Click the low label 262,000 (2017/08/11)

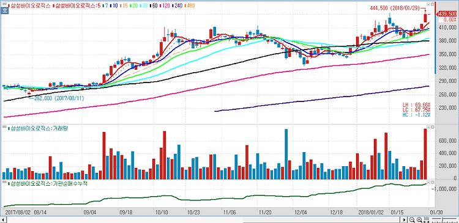(59, 98)
